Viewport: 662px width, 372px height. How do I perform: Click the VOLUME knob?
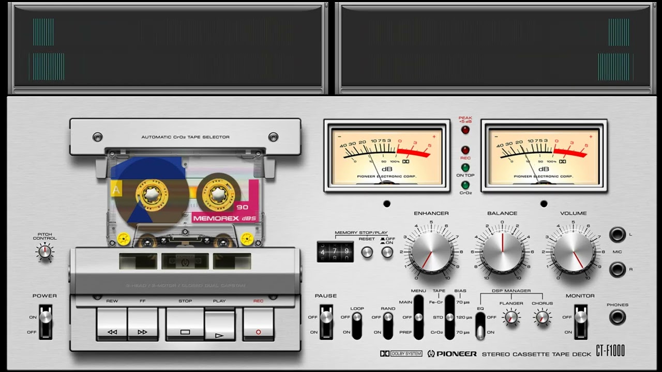tap(573, 252)
